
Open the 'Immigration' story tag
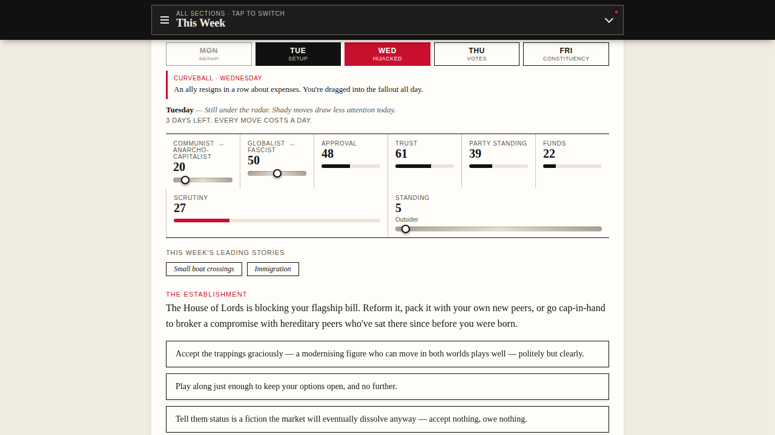pyautogui.click(x=273, y=269)
